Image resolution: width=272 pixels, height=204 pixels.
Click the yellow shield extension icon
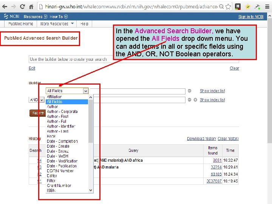248,7
